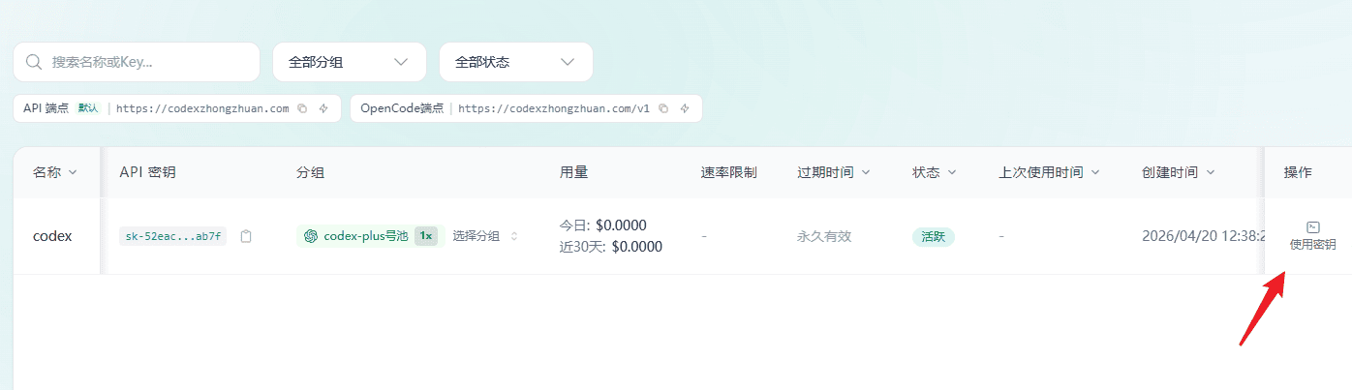
Task: Click the masked key sk-52eac...ab7f
Action: click(173, 236)
